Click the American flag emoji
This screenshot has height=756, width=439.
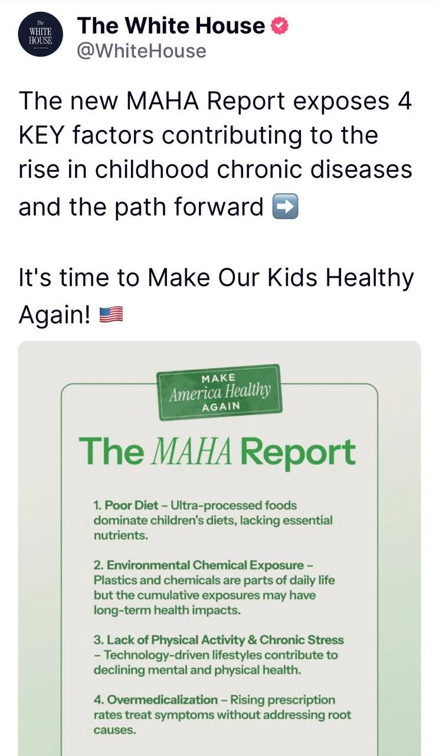pyautogui.click(x=111, y=315)
